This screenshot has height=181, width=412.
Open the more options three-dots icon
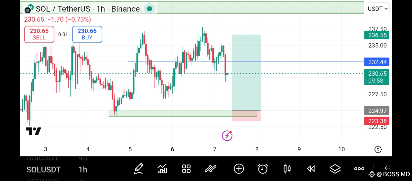pos(359,169)
